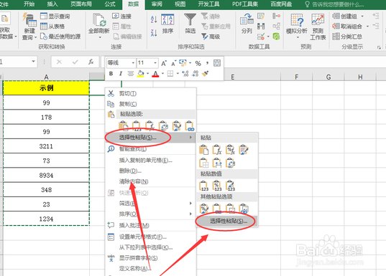Open the borders dropdown arrow in mini toolbar
The image size is (386, 276).
pos(178,73)
